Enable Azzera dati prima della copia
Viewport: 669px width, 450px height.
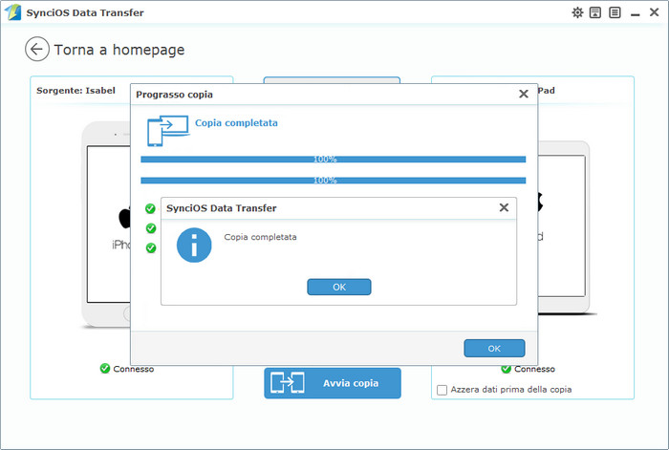tap(442, 390)
